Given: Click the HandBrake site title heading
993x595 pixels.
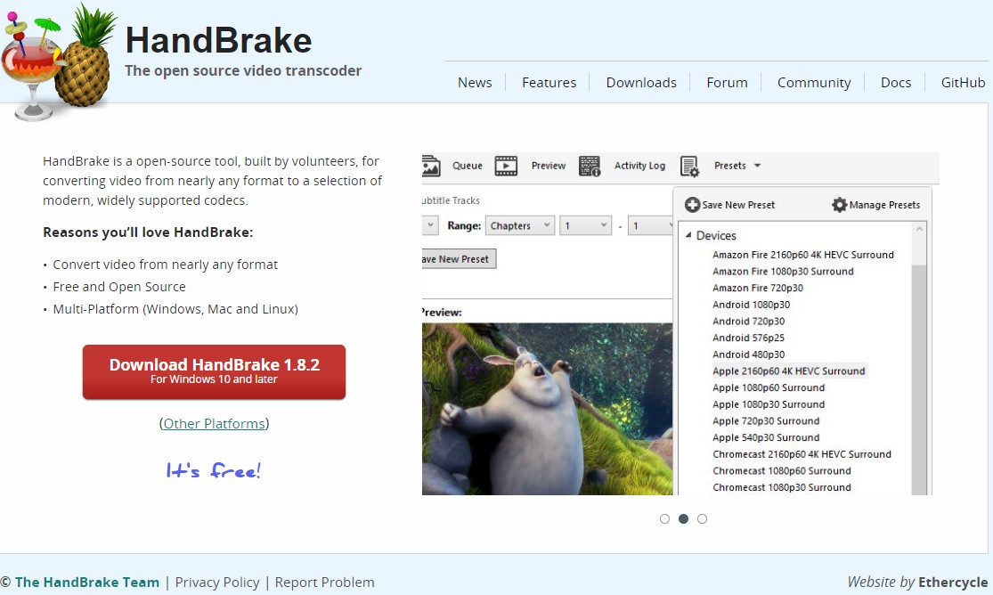Looking at the screenshot, I should pyautogui.click(x=218, y=41).
